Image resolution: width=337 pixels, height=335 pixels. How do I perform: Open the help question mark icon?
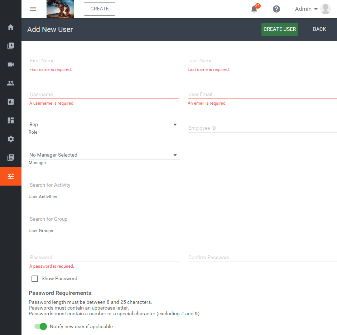(276, 9)
